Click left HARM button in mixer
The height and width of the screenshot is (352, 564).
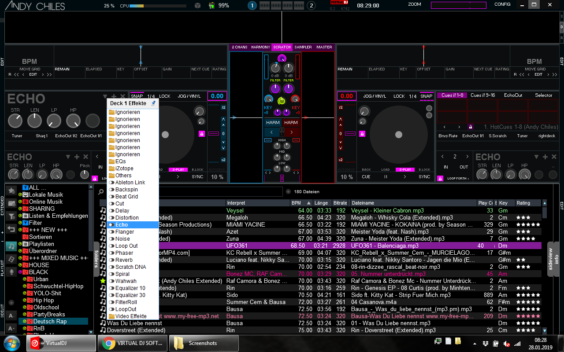pos(273,123)
